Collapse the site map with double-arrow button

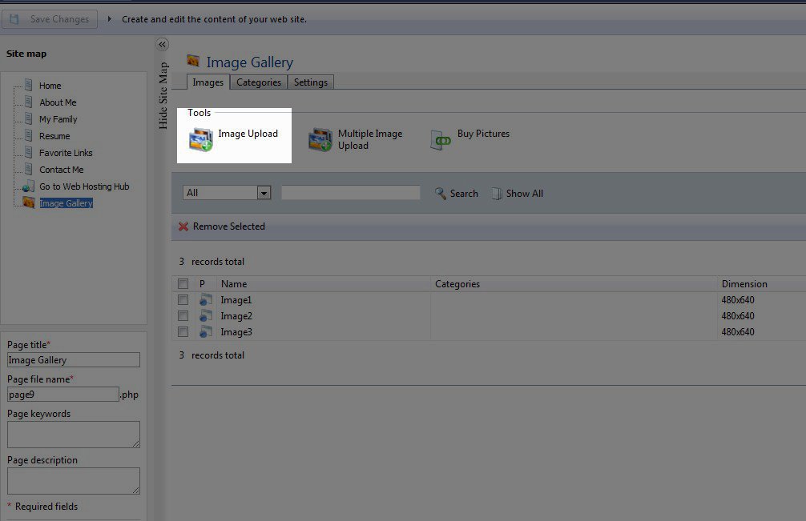pos(162,45)
